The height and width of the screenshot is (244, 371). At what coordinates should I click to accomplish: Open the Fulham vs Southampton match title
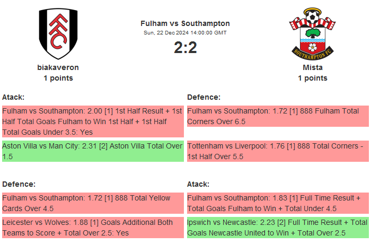pos(185,23)
